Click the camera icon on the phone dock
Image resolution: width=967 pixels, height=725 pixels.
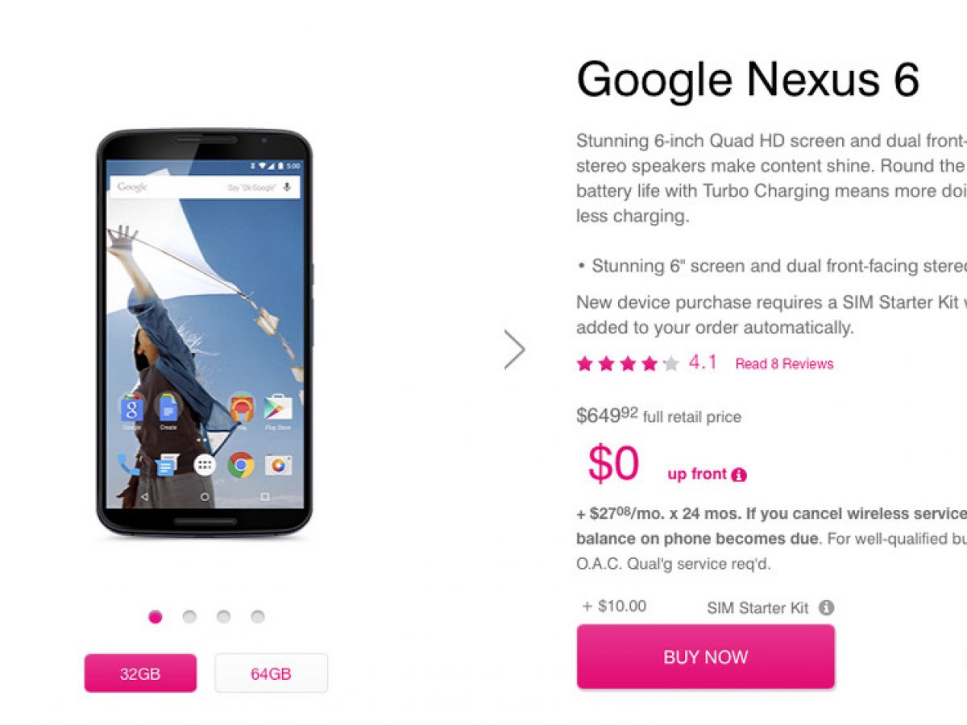[x=279, y=465]
